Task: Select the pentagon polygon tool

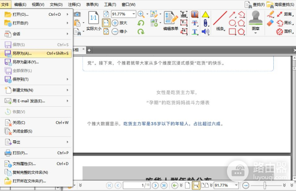Action: 241,23
